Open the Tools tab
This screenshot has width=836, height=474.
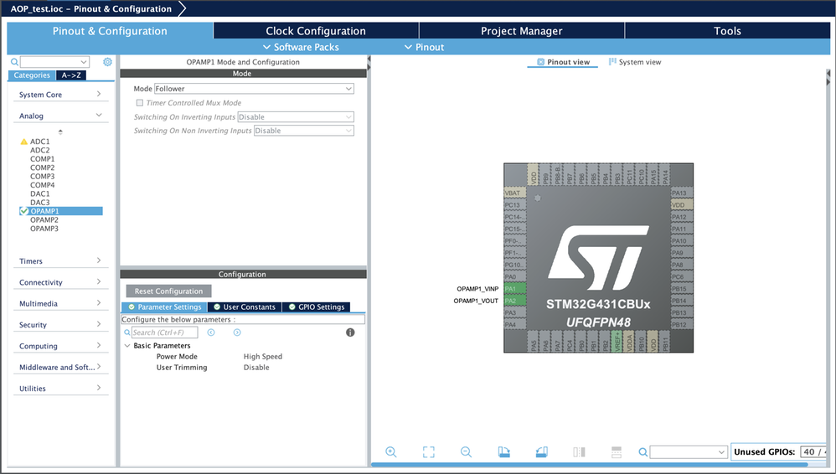point(727,30)
